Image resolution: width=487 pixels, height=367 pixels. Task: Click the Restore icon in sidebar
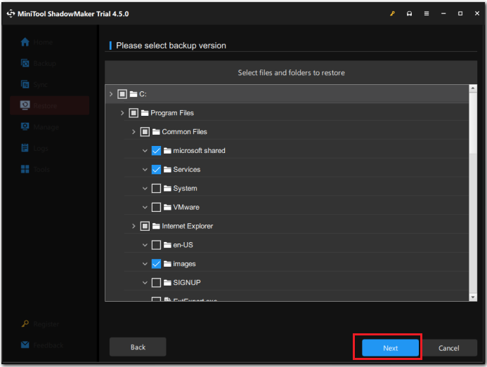click(25, 105)
